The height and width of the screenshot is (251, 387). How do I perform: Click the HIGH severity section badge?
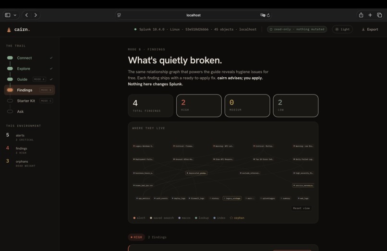(136, 237)
